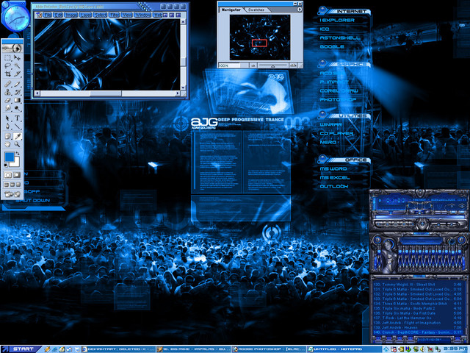Viewport: 470px width, 353px height.
Task: Switch to the Swatches tab
Action: (256, 10)
